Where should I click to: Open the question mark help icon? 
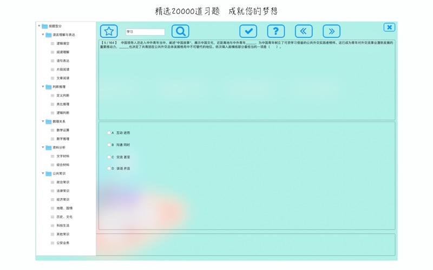276,31
